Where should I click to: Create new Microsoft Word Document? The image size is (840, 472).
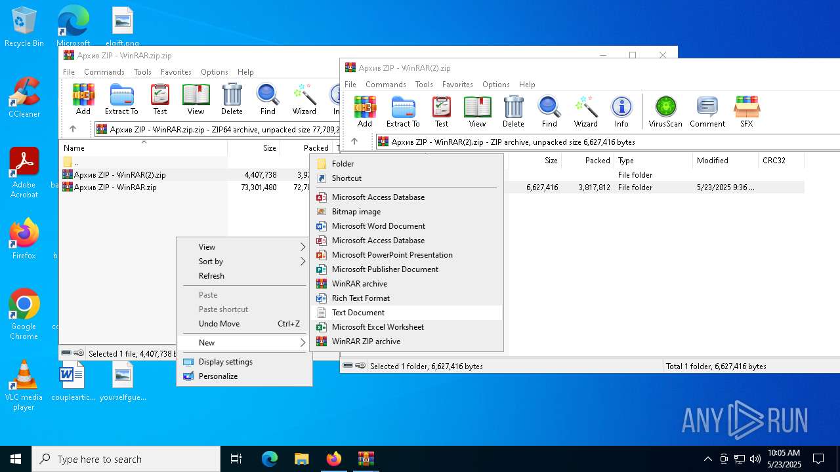pos(407,226)
